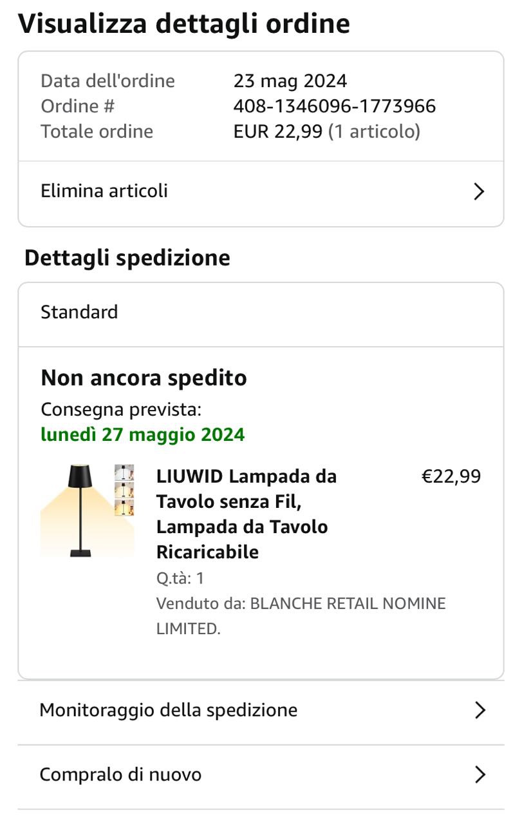
Task: Tap the green delivery date lunedì 27 maggio
Action: pyautogui.click(x=142, y=434)
